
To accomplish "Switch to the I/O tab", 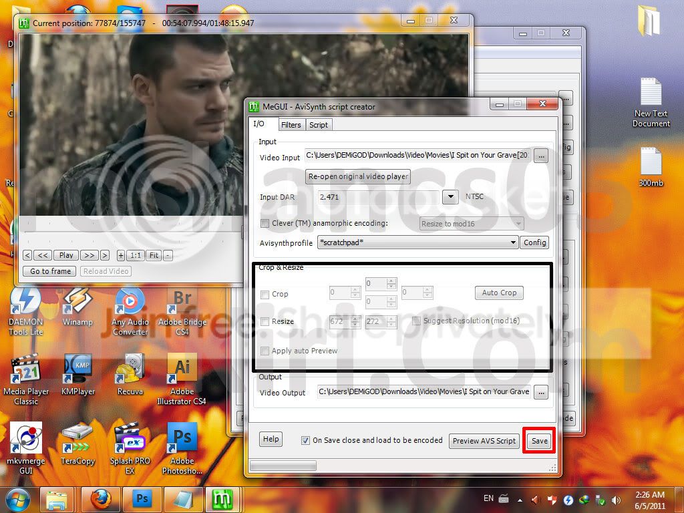I will (259, 124).
